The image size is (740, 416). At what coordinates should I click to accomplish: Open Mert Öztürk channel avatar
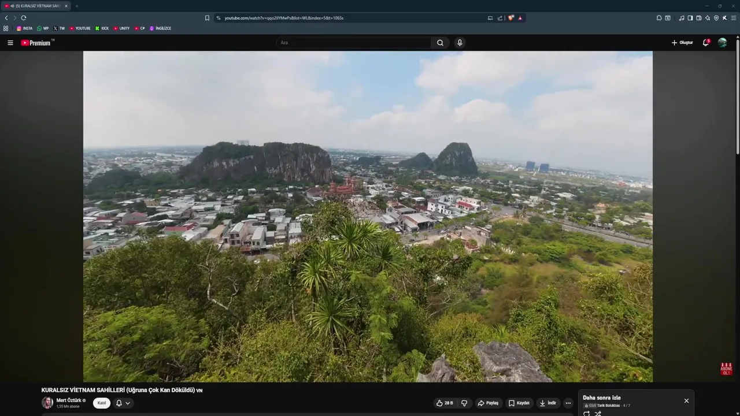click(47, 403)
